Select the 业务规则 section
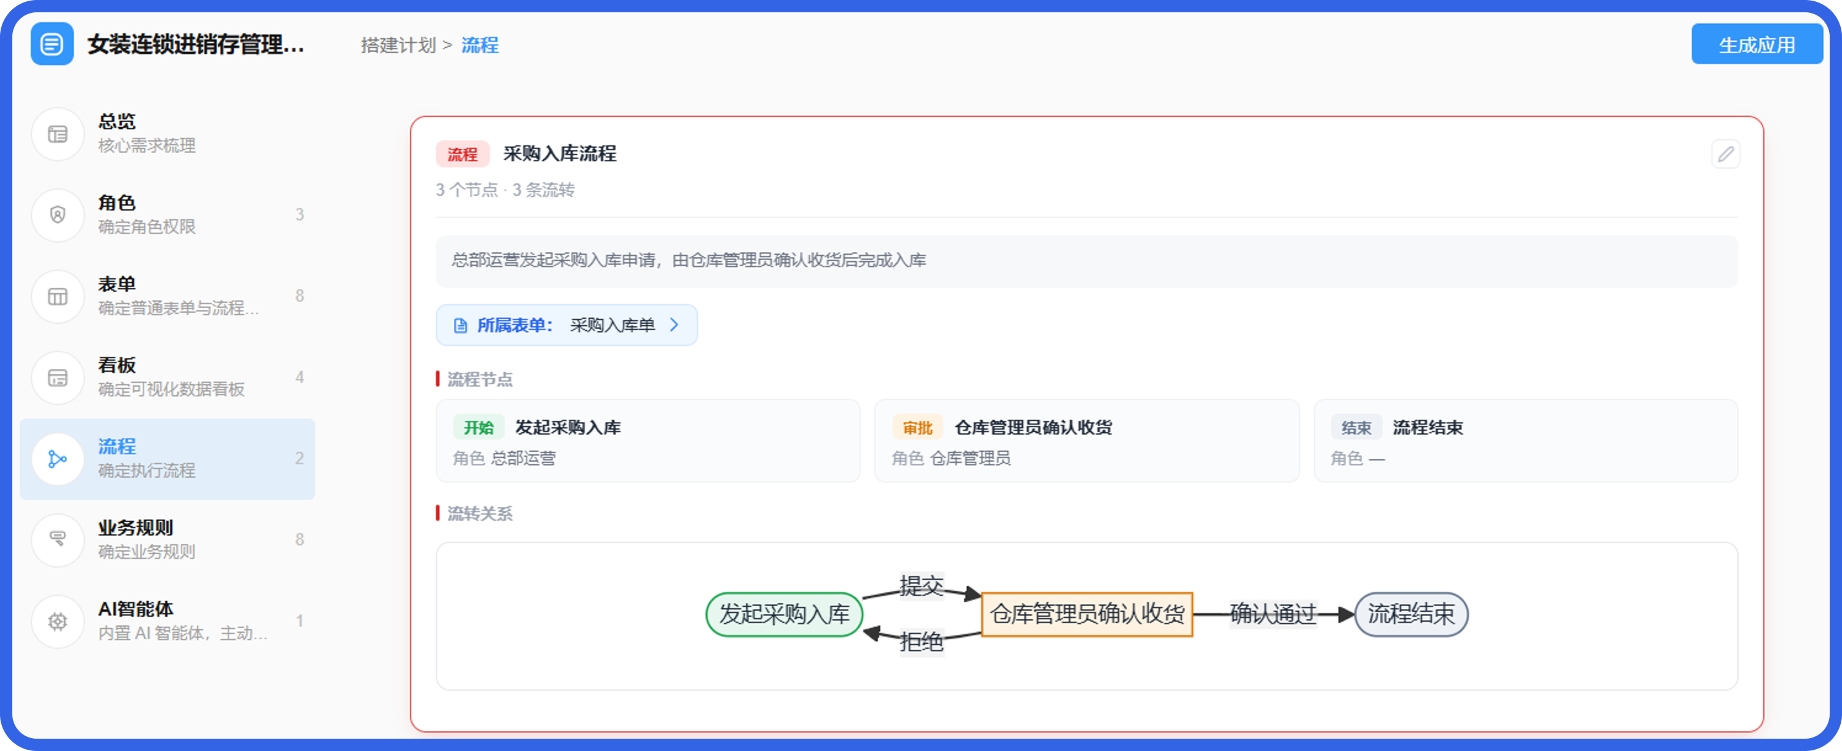 [167, 539]
